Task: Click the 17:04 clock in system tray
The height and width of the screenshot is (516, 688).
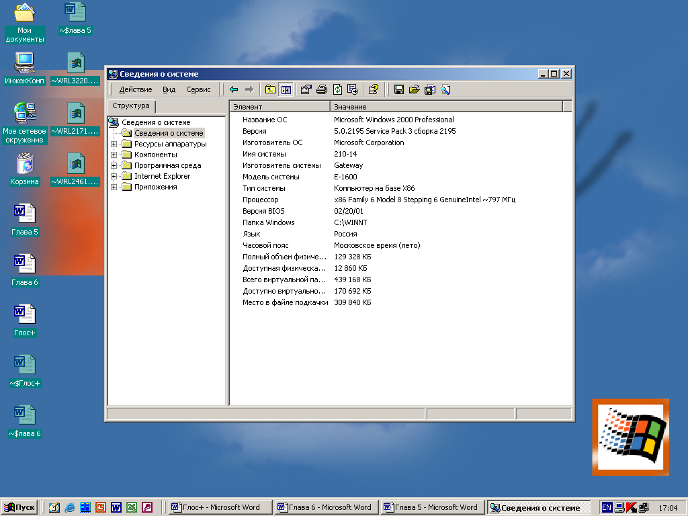Action: point(668,508)
